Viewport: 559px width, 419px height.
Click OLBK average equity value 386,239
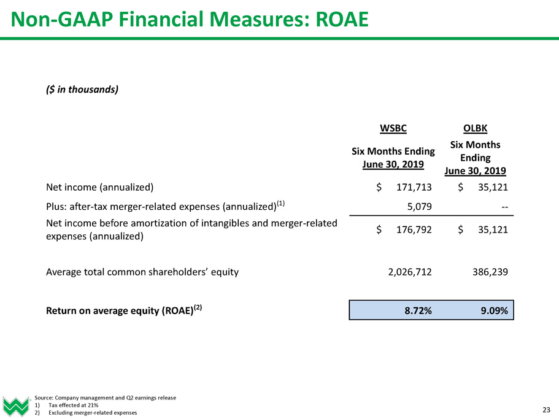click(x=490, y=272)
